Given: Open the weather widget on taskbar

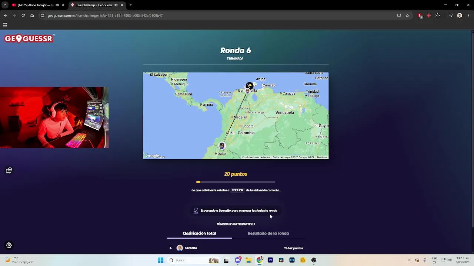Looking at the screenshot, I should 19,260.
